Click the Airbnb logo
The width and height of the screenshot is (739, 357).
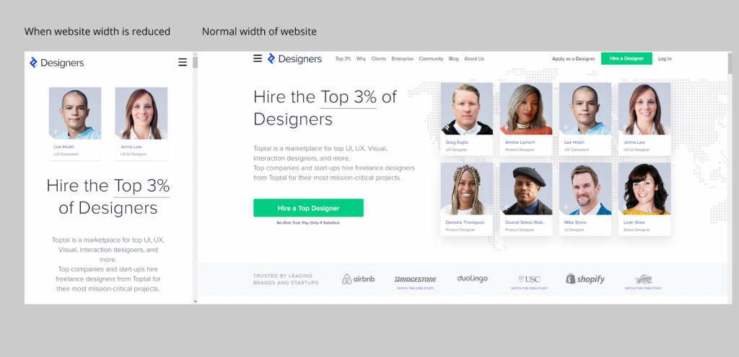point(358,279)
